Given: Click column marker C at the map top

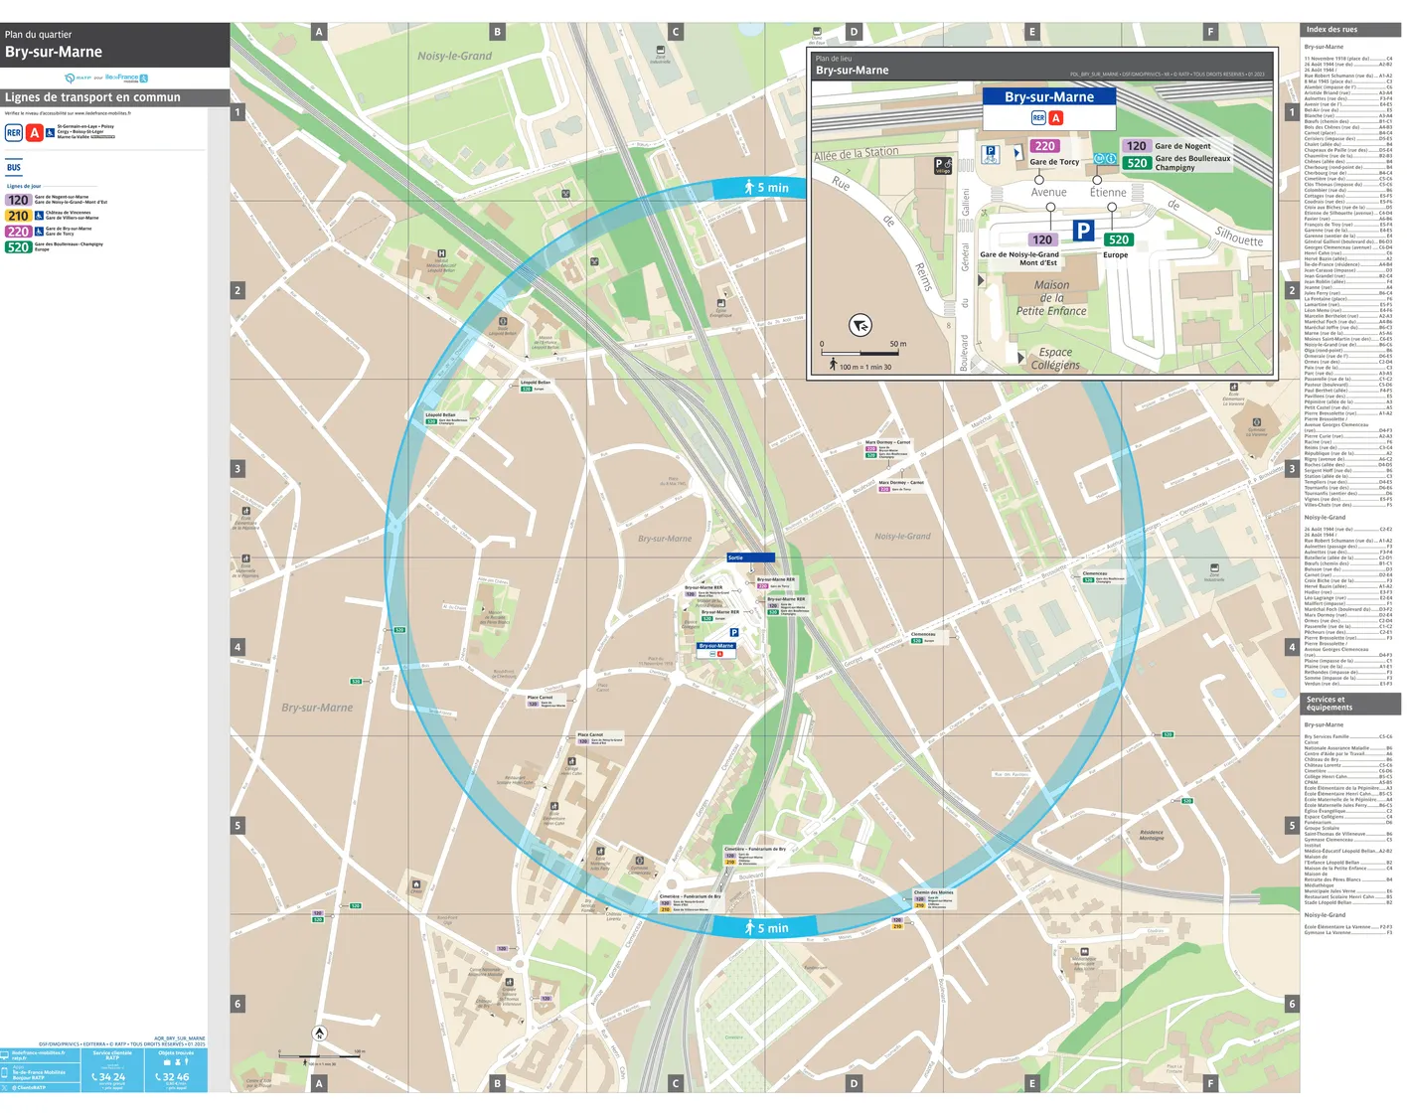Looking at the screenshot, I should pos(676,32).
